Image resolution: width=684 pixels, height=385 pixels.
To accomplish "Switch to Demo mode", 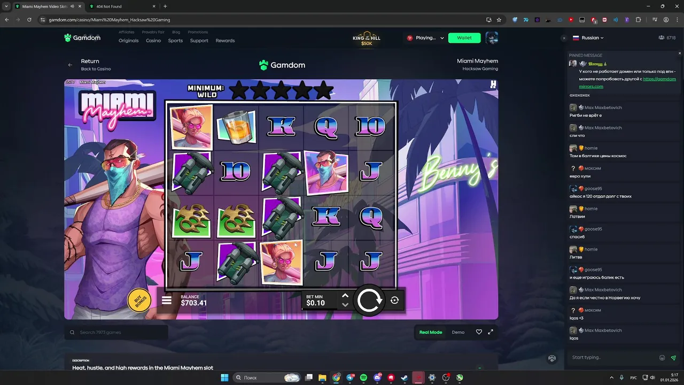I will tap(458, 332).
